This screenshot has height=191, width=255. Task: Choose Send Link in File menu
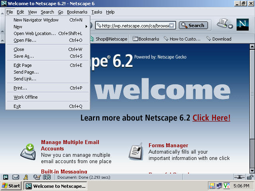click(x=48, y=79)
